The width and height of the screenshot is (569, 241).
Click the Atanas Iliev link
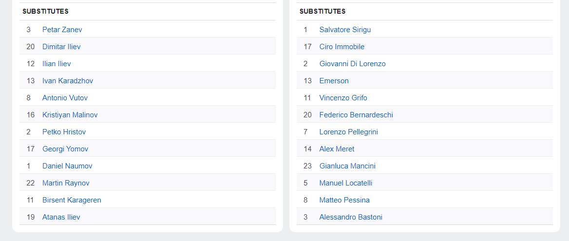point(61,217)
